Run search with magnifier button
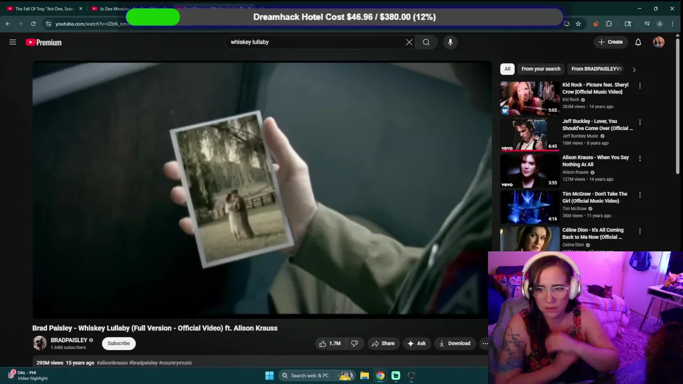683x384 pixels. (x=426, y=42)
